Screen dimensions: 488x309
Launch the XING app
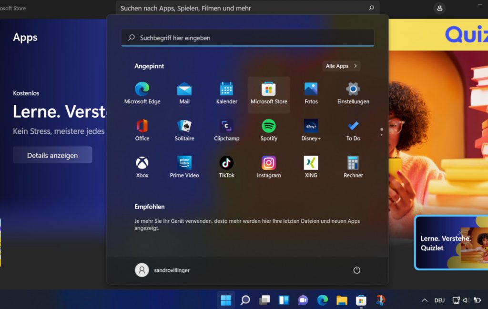pos(311,167)
